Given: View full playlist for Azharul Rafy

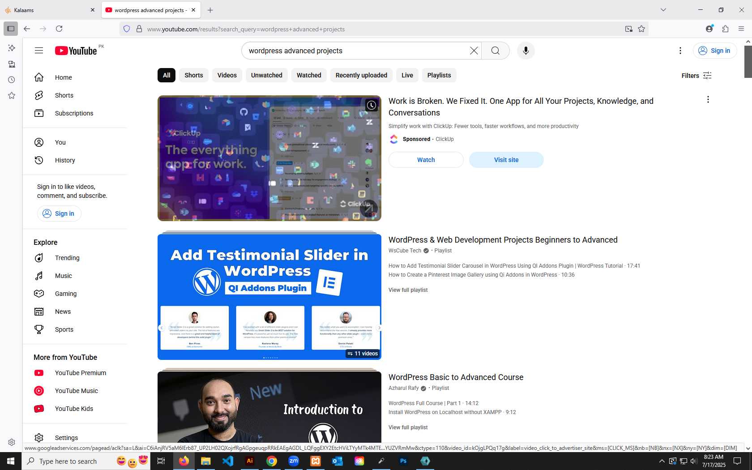Looking at the screenshot, I should coord(408,427).
